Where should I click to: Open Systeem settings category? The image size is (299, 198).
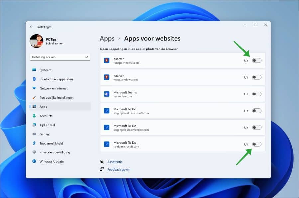click(60, 70)
